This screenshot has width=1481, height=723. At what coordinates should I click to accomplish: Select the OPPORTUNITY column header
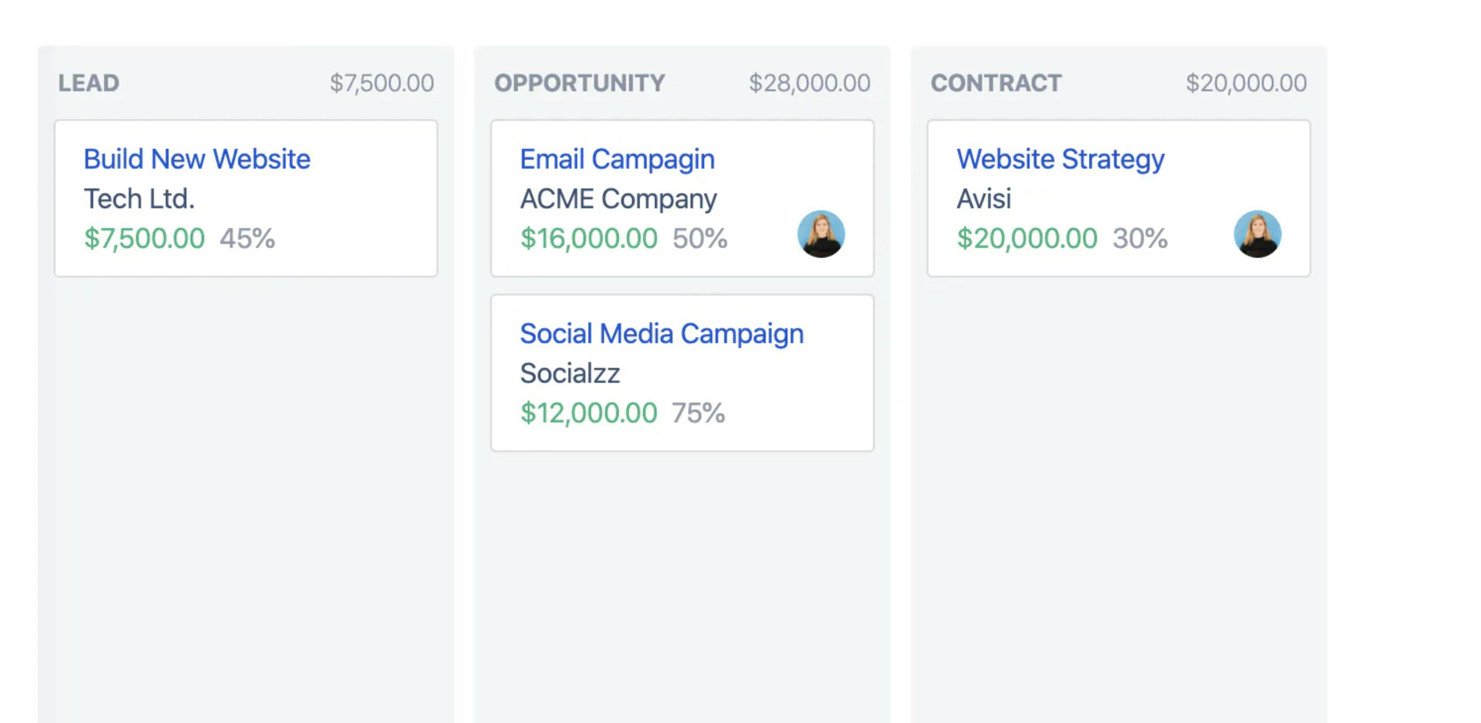coord(579,83)
